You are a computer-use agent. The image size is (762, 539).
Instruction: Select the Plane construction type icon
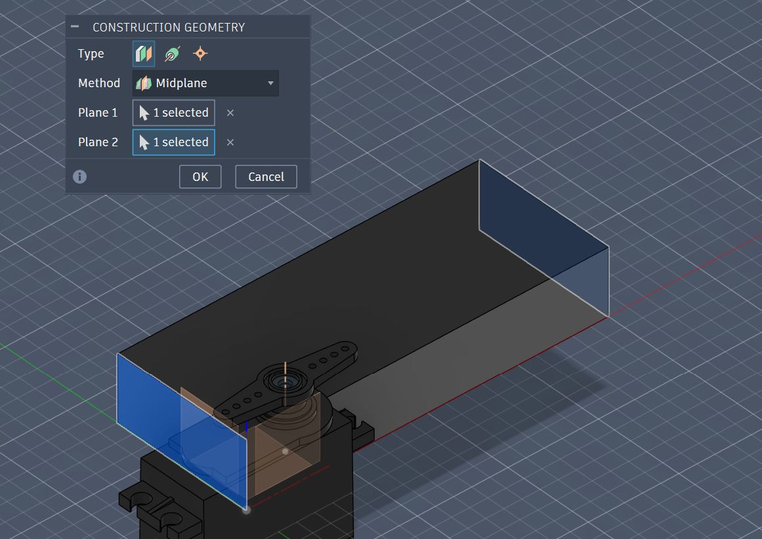[143, 53]
